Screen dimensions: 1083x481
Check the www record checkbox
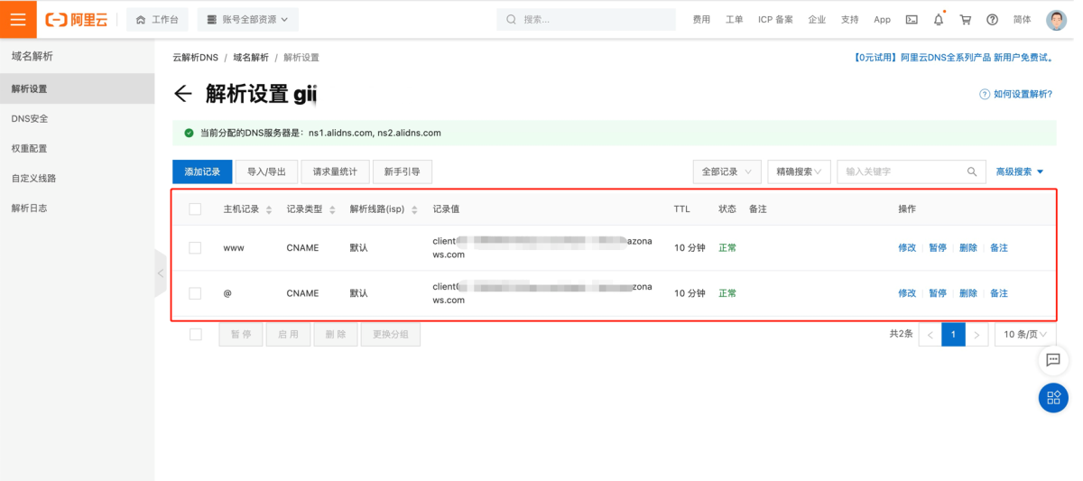195,247
